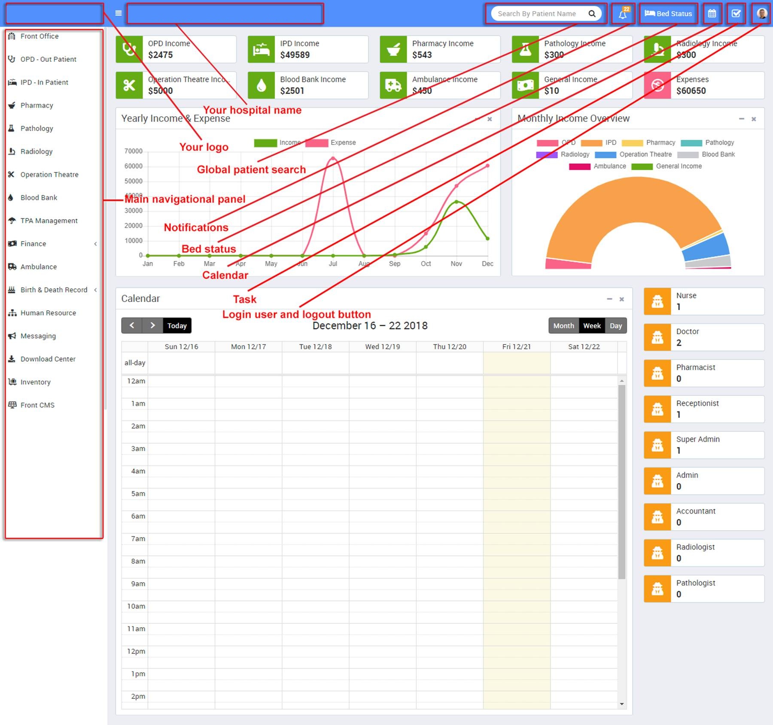This screenshot has height=725, width=773.
Task: Click the Search By Patient Name field
Action: coord(537,14)
